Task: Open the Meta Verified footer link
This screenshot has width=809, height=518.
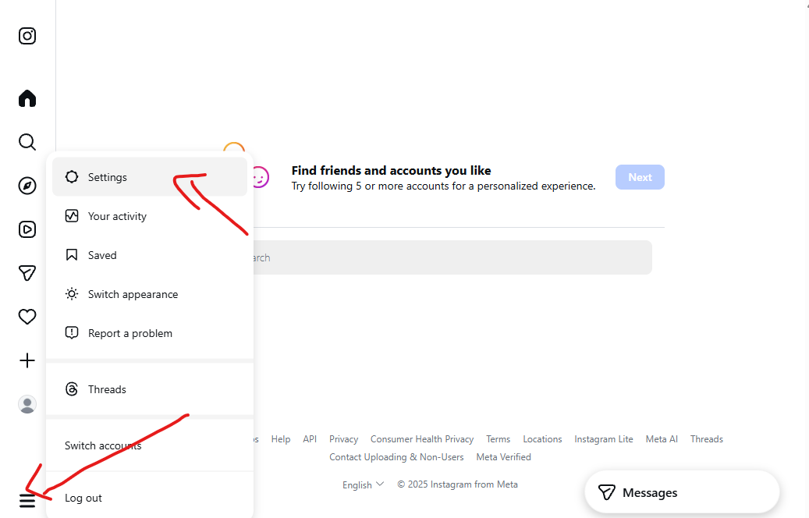Action: pos(503,457)
